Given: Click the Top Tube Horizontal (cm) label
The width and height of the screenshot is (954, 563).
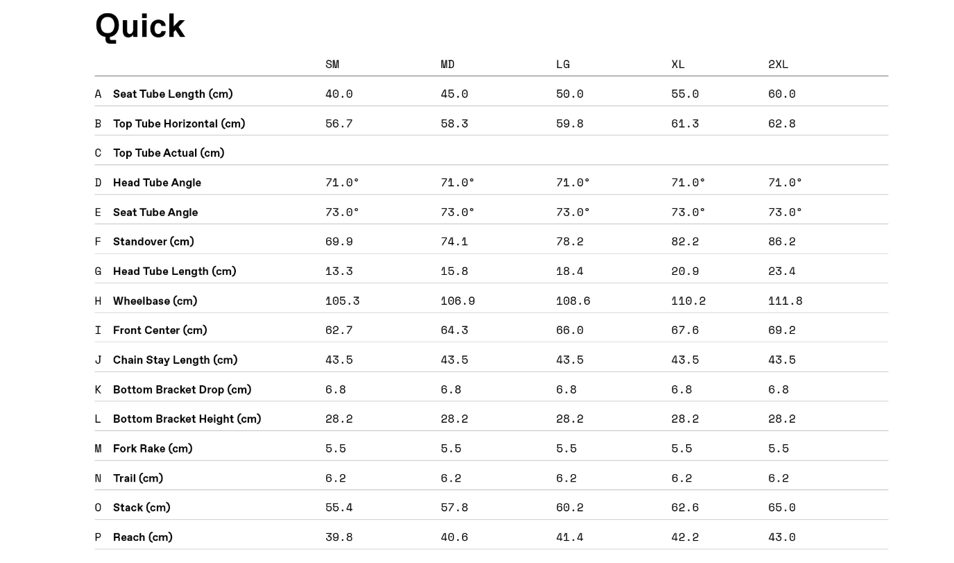Looking at the screenshot, I should pos(179,124).
